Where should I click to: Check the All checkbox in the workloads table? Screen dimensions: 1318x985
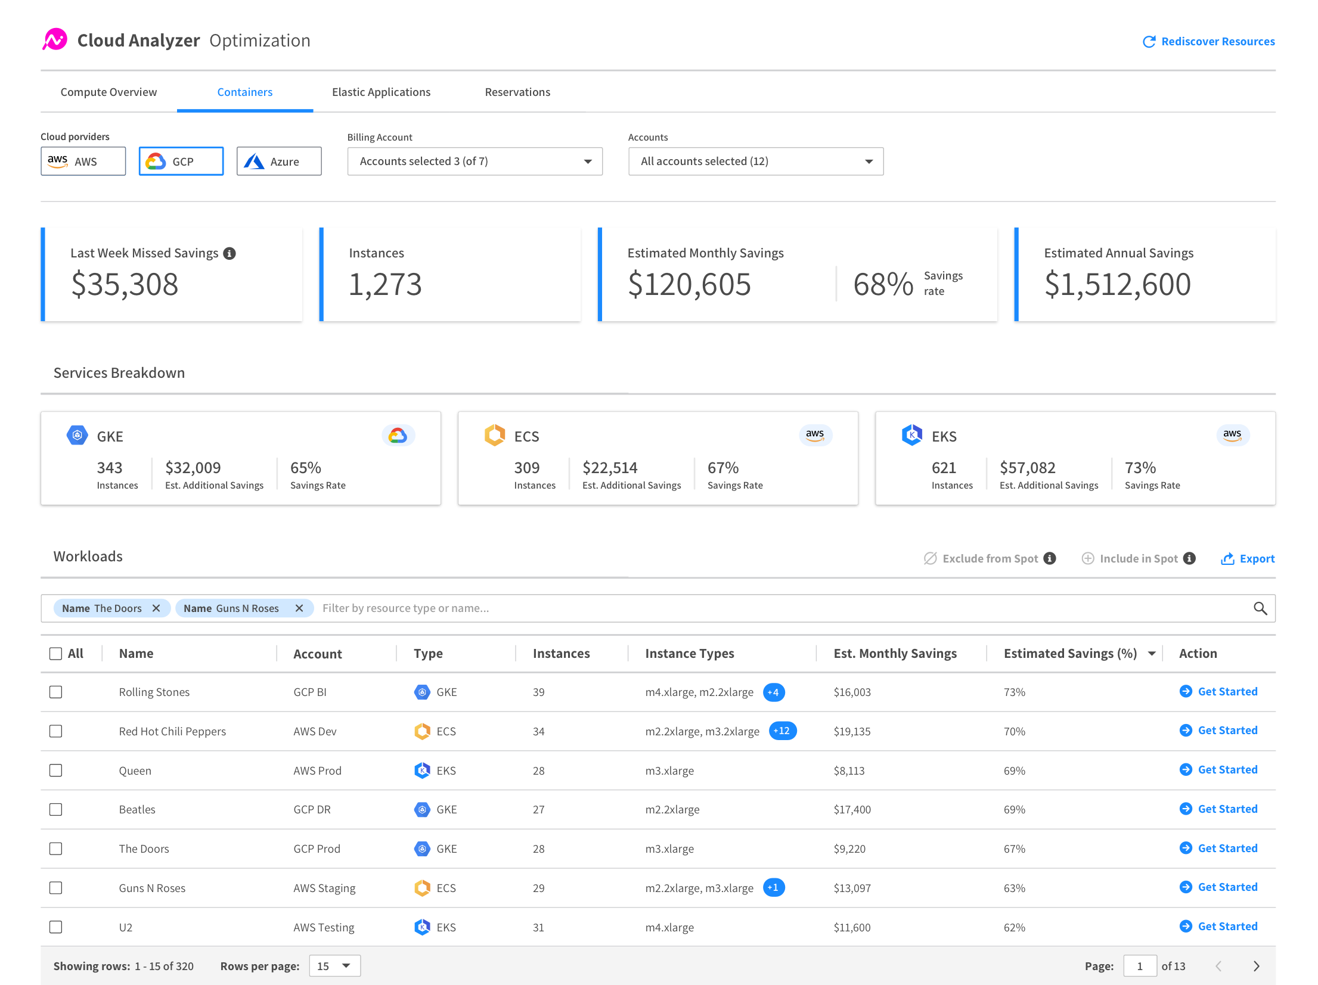tap(56, 653)
